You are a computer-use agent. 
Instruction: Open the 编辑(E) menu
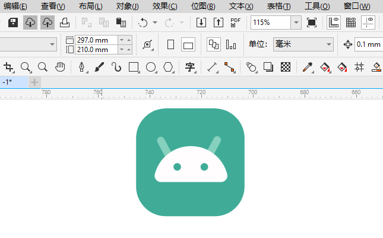click(x=15, y=6)
